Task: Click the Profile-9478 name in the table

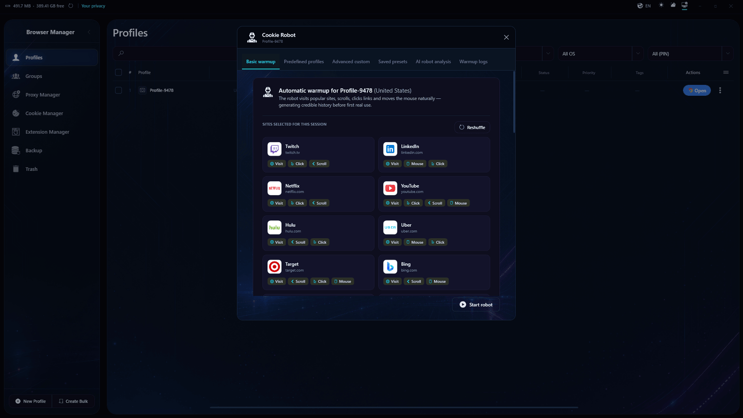Action: pos(162,91)
